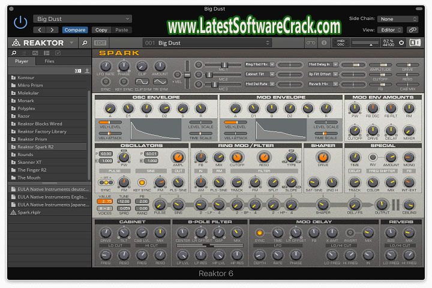This screenshot has height=288, width=432.
Task: Toggle the LFO SYNC button
Action: coord(106,82)
